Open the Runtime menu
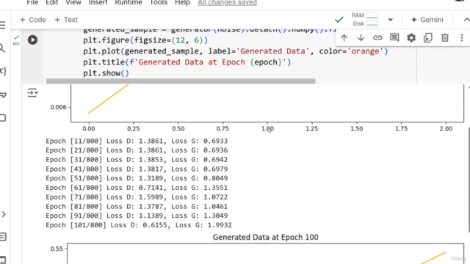The width and height of the screenshot is (470, 264). tap(129, 3)
